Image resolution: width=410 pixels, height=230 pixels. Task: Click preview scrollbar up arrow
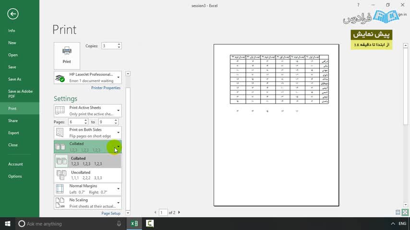coord(406,46)
